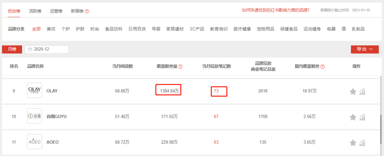Favorite the OLAY brand with star icon
384x156 pixels.
click(x=353, y=92)
